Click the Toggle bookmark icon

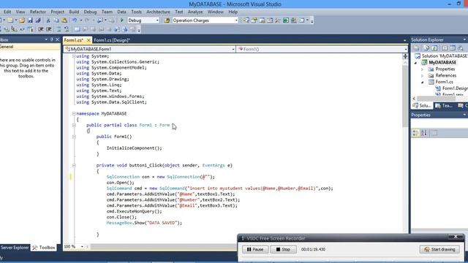pyautogui.click(x=77, y=29)
